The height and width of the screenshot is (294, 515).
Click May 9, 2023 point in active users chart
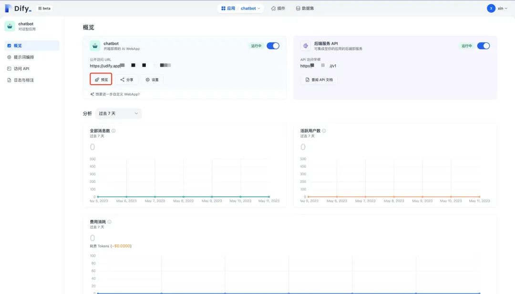pyautogui.click(x=422, y=197)
